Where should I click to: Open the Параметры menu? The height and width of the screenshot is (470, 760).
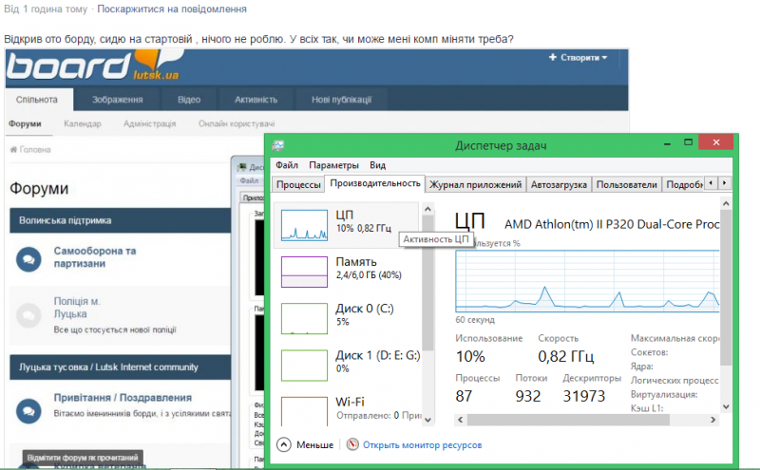pyautogui.click(x=333, y=165)
